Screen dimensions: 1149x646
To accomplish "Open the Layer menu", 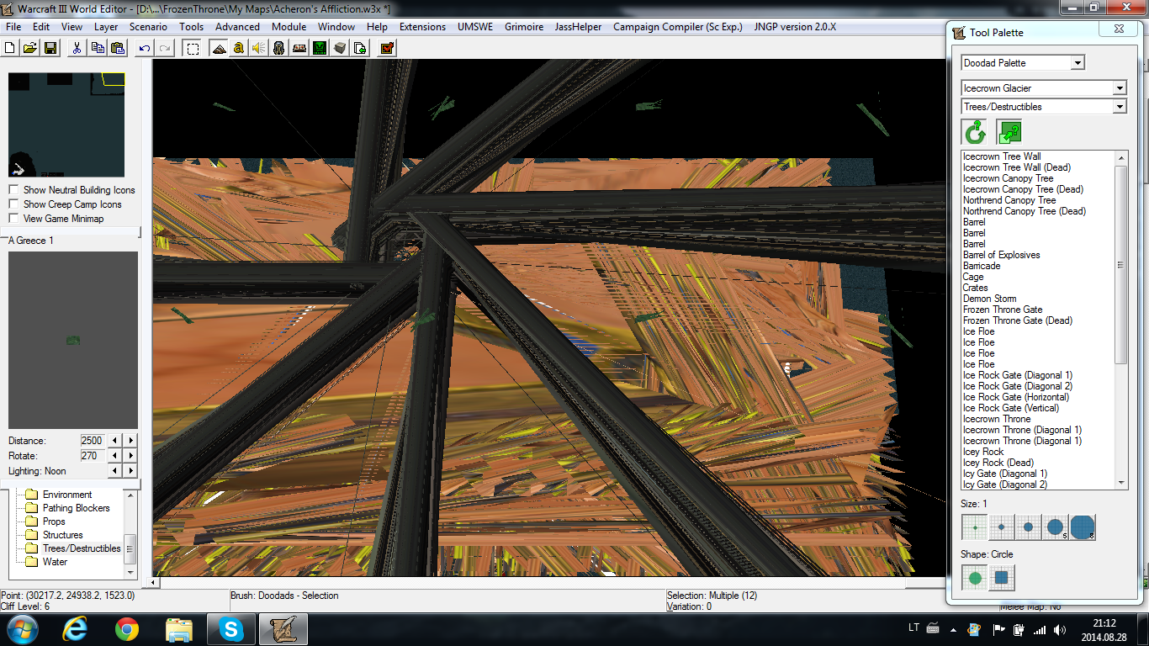I will pyautogui.click(x=106, y=27).
